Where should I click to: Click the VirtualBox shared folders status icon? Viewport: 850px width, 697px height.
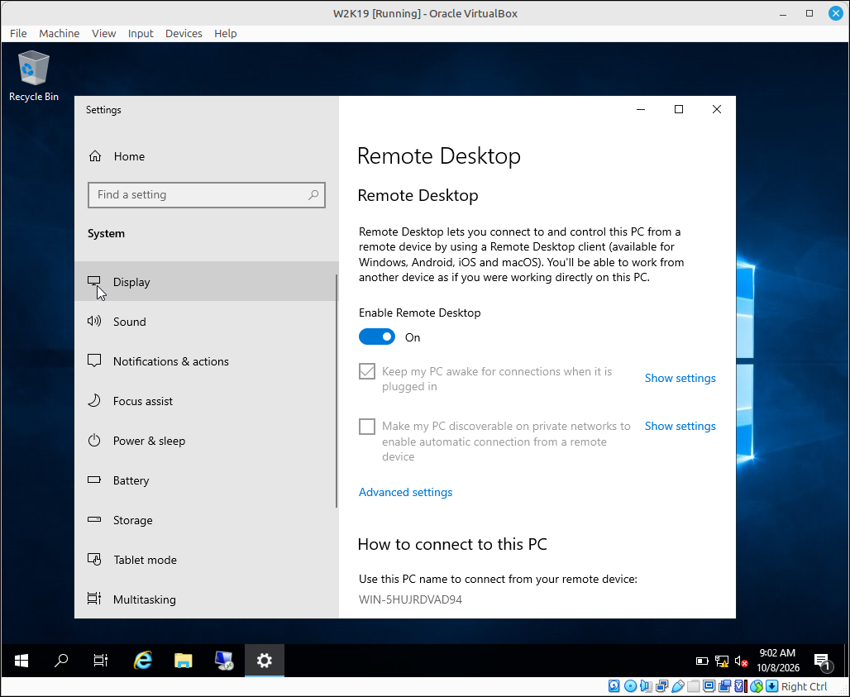[x=694, y=686]
